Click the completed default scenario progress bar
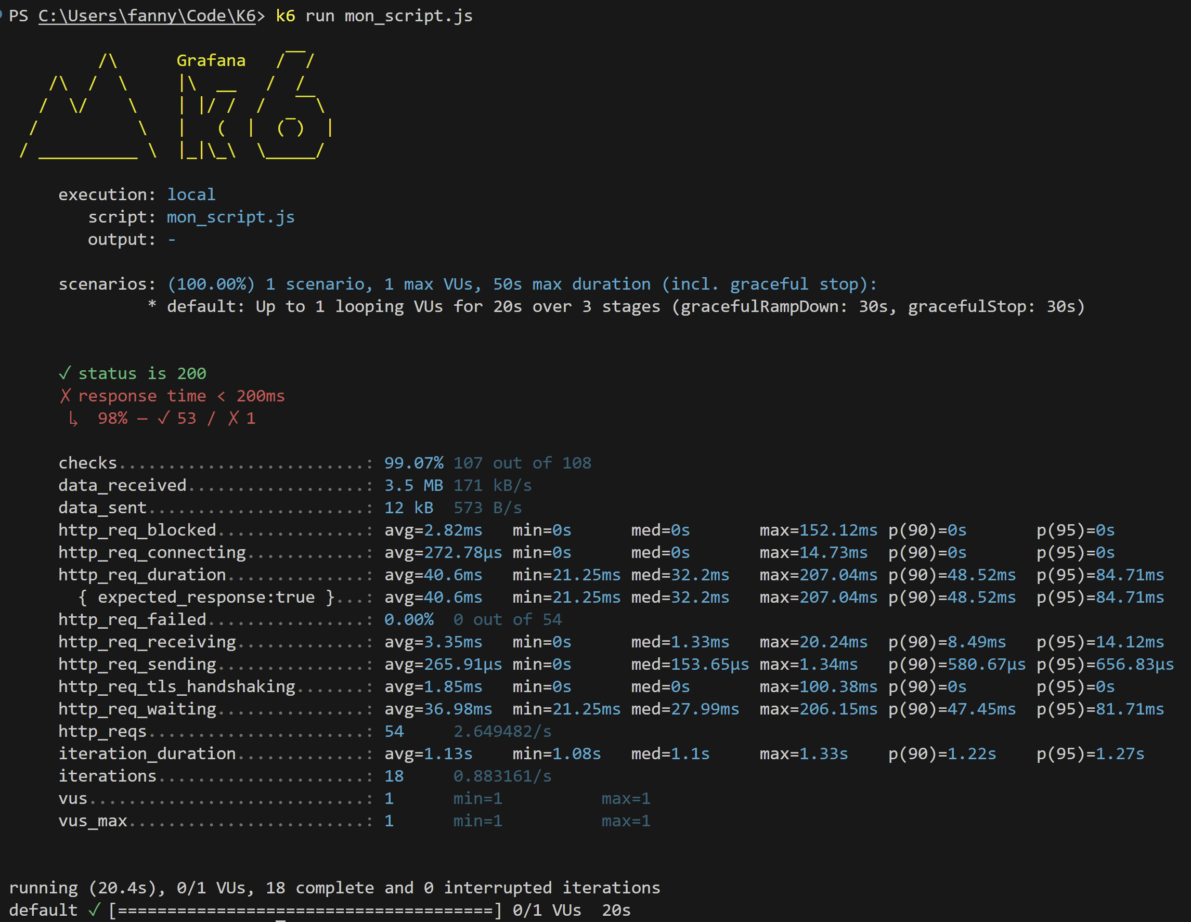Viewport: 1191px width, 922px height. 305,910
